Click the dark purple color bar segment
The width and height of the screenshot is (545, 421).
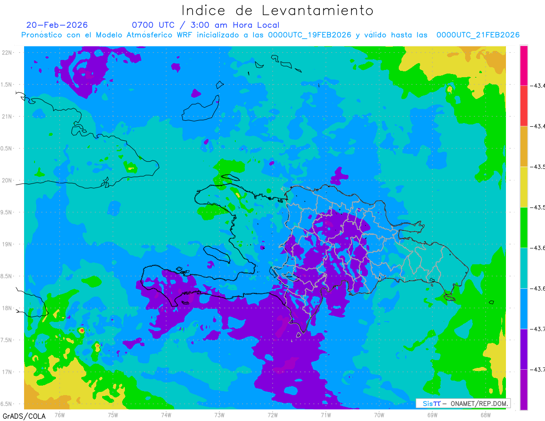pyautogui.click(x=524, y=349)
